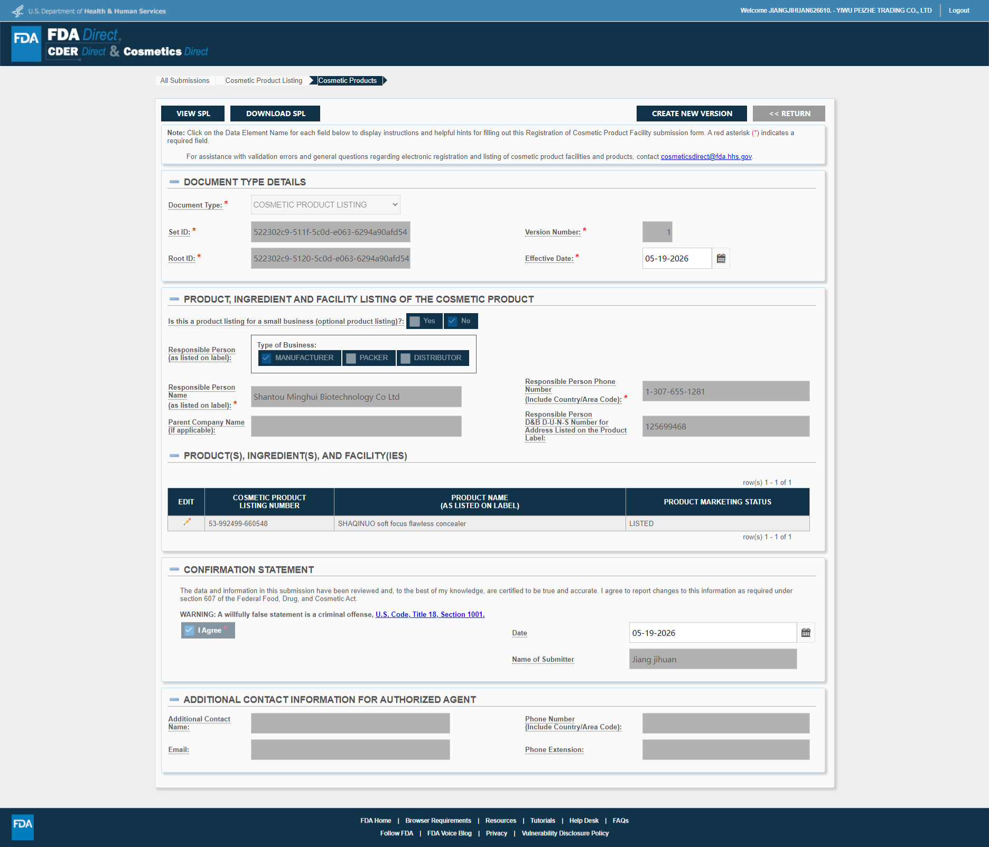Click additional contact Phone Number field
Image resolution: width=989 pixels, height=847 pixels.
[x=726, y=723]
